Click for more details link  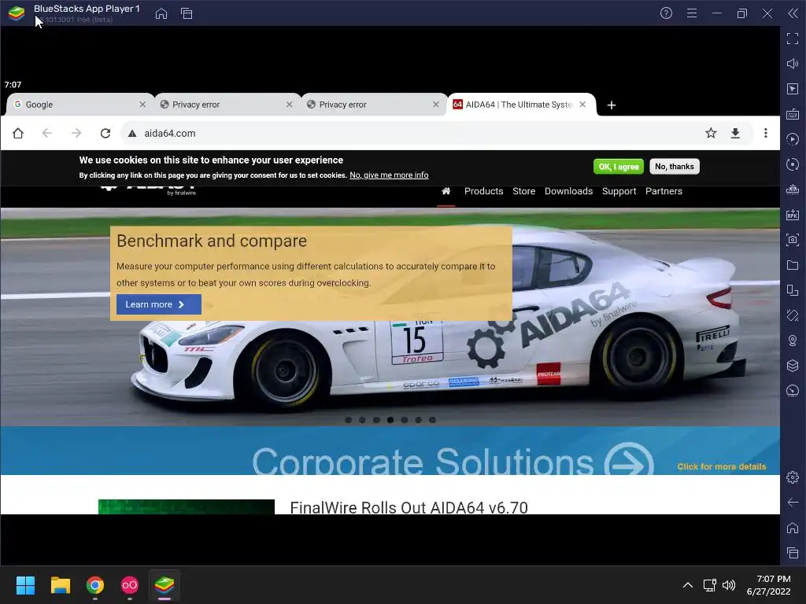(721, 467)
